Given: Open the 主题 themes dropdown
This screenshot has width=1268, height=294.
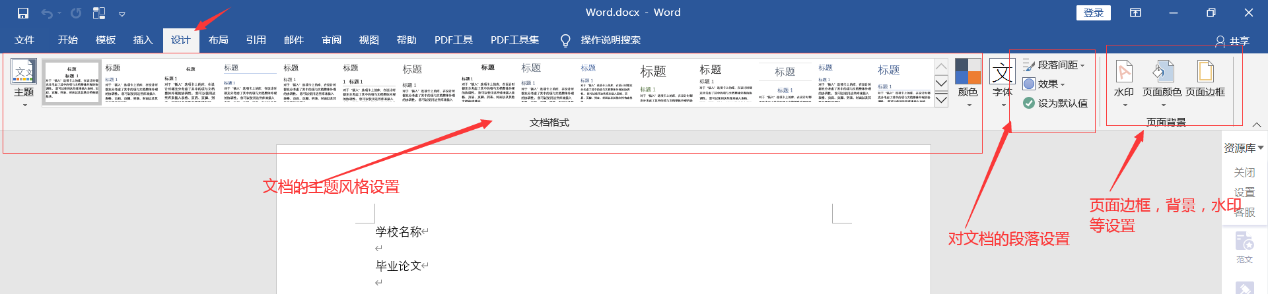Looking at the screenshot, I should pyautogui.click(x=24, y=82).
